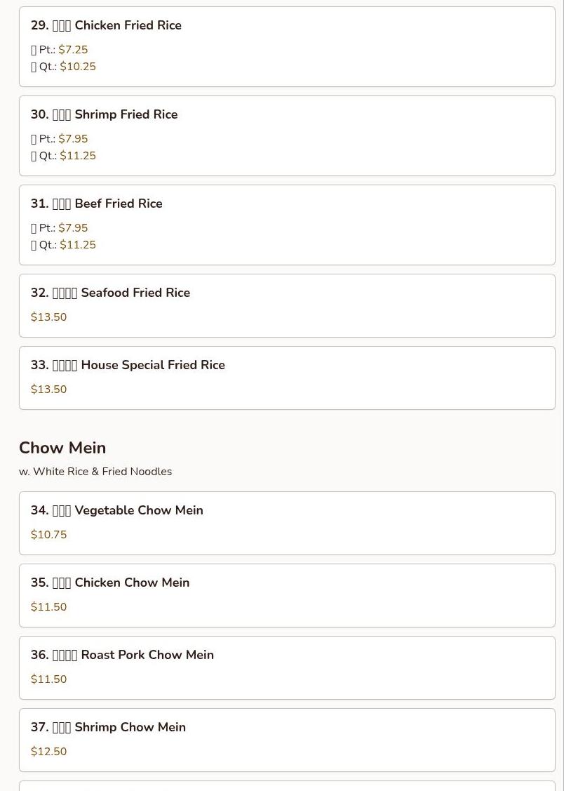Click the $12.50 Shrimp Chow Mein price
The width and height of the screenshot is (578, 791).
[x=48, y=752]
